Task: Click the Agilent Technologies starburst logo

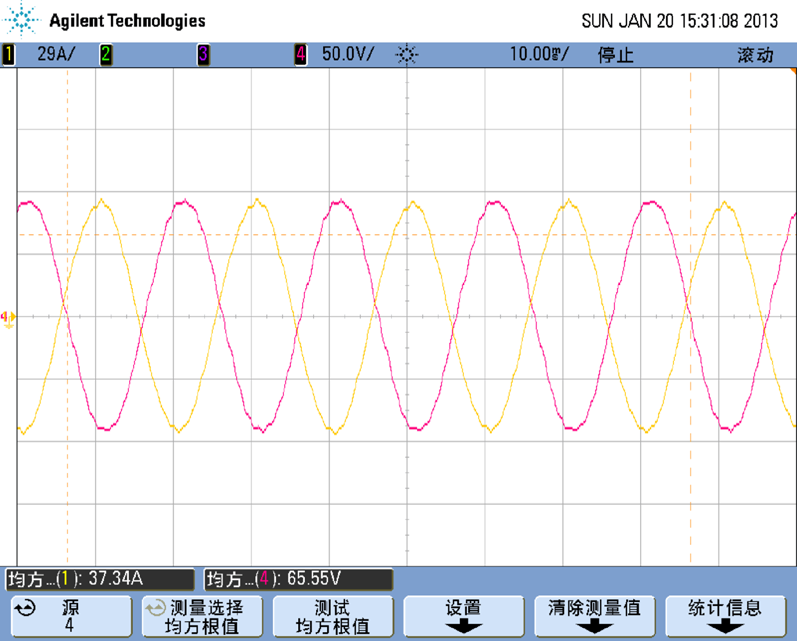Action: [21, 20]
